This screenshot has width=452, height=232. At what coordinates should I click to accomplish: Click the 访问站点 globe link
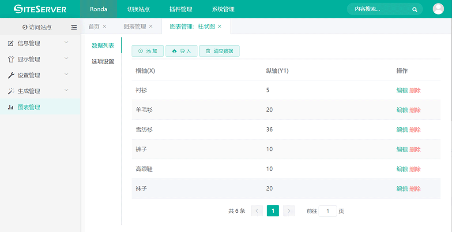point(37,27)
